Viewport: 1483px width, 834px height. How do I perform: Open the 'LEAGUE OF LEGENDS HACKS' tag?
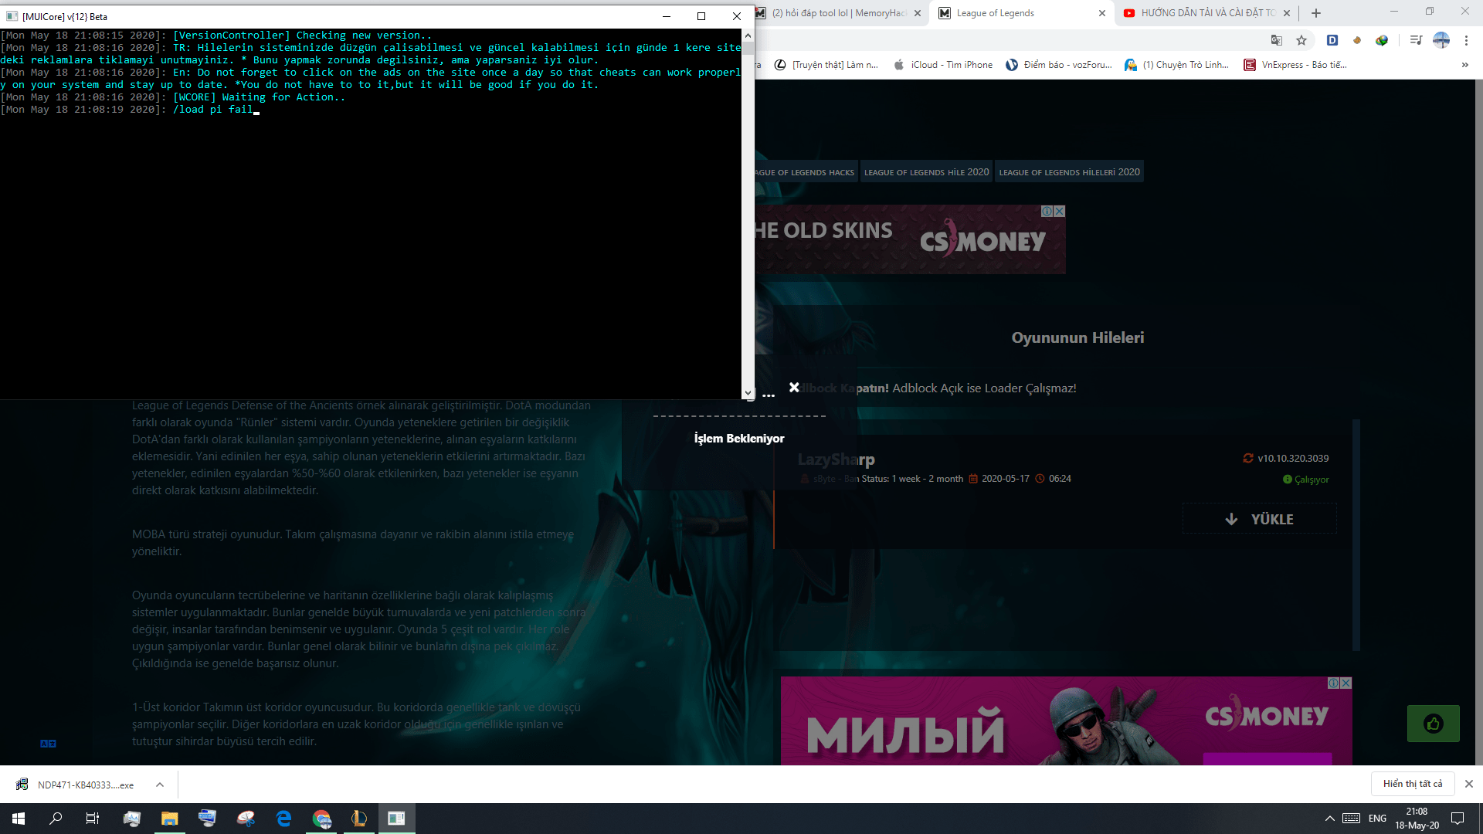[x=806, y=172]
